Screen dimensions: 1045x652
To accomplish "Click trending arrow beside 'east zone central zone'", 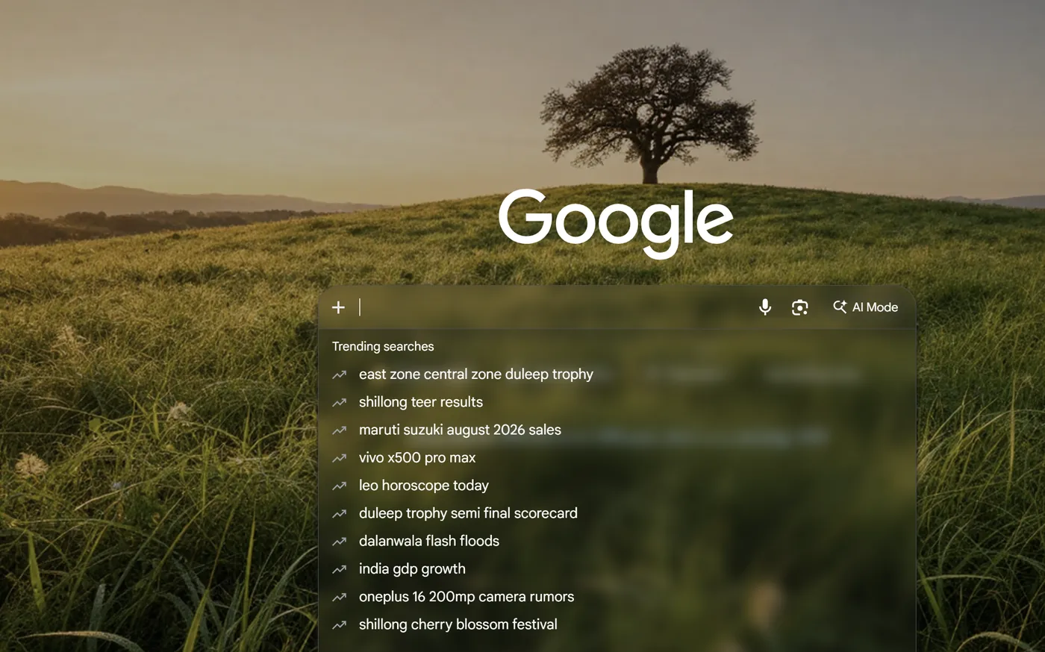I will [339, 374].
